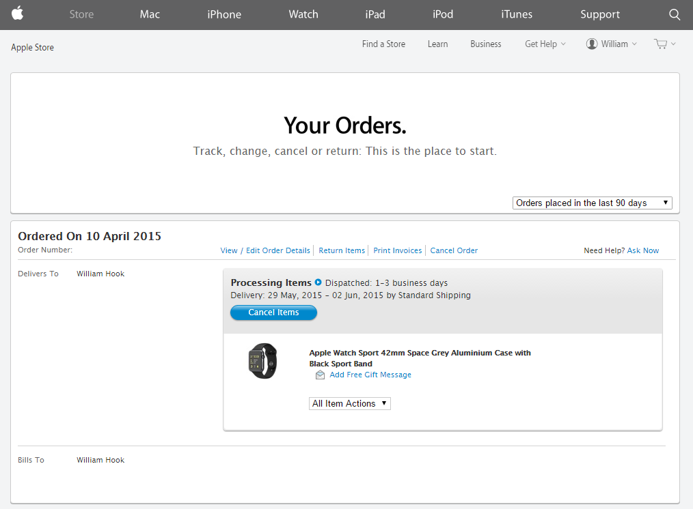
Task: Click the 'Dispatched: 1–3 business days' text
Action: pyautogui.click(x=386, y=282)
